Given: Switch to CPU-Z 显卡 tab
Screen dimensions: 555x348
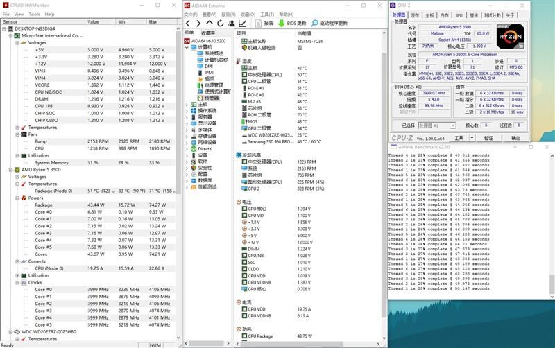Looking at the screenshot, I should [x=474, y=15].
